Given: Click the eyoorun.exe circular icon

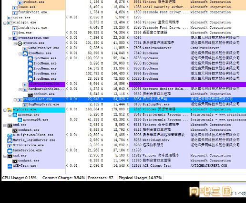Looking at the screenshot, I should tap(20, 43).
